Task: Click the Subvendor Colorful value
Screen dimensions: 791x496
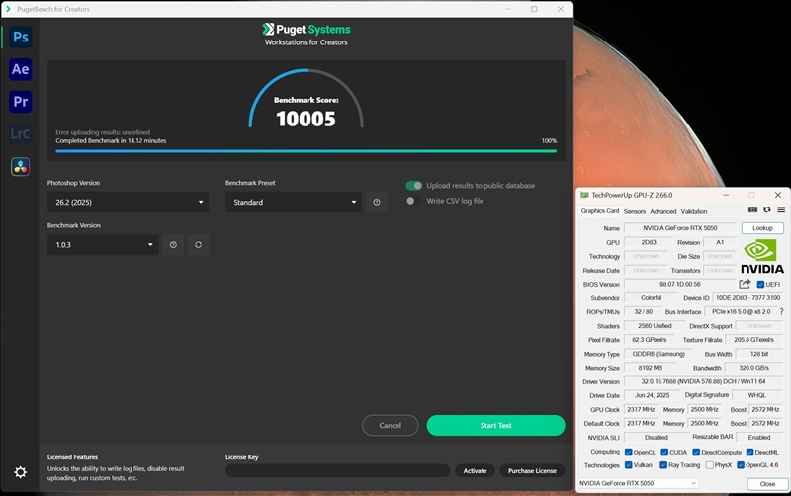Action: 651,298
